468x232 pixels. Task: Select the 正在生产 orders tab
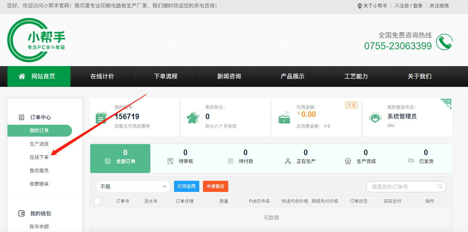coord(305,157)
